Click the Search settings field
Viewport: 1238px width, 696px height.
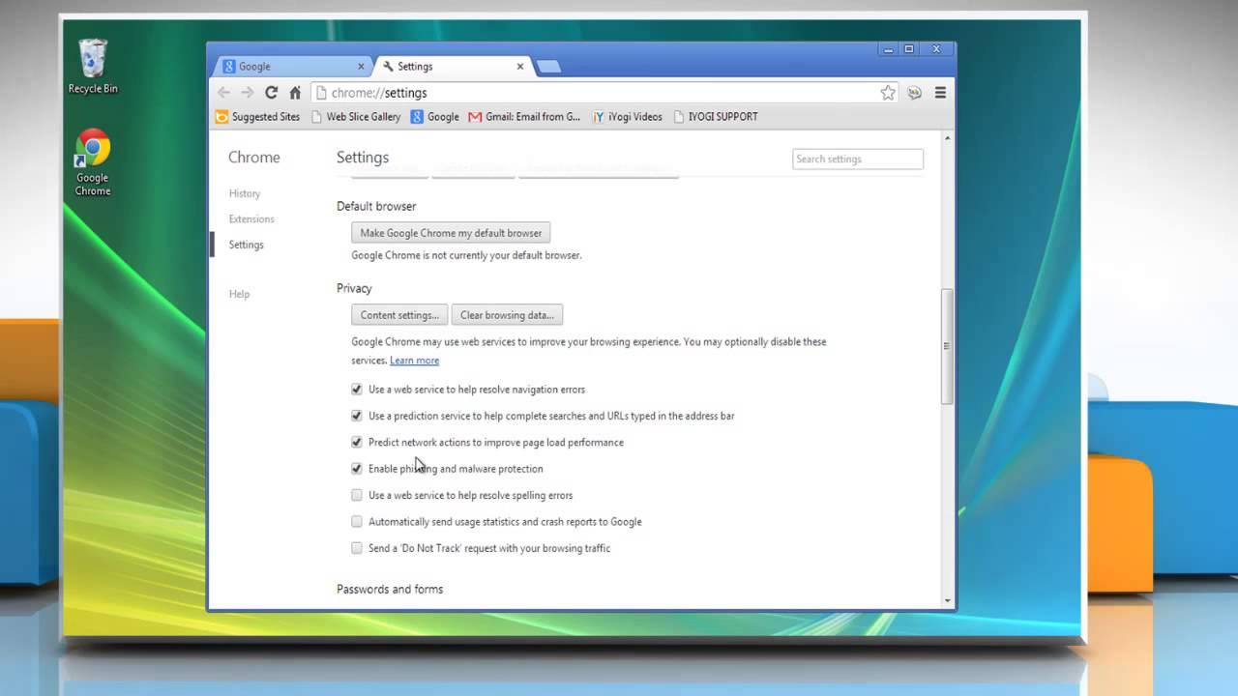[x=858, y=159]
